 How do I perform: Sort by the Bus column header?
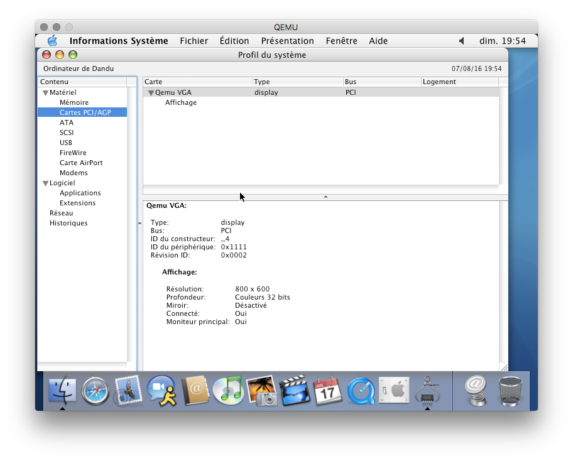[x=382, y=82]
